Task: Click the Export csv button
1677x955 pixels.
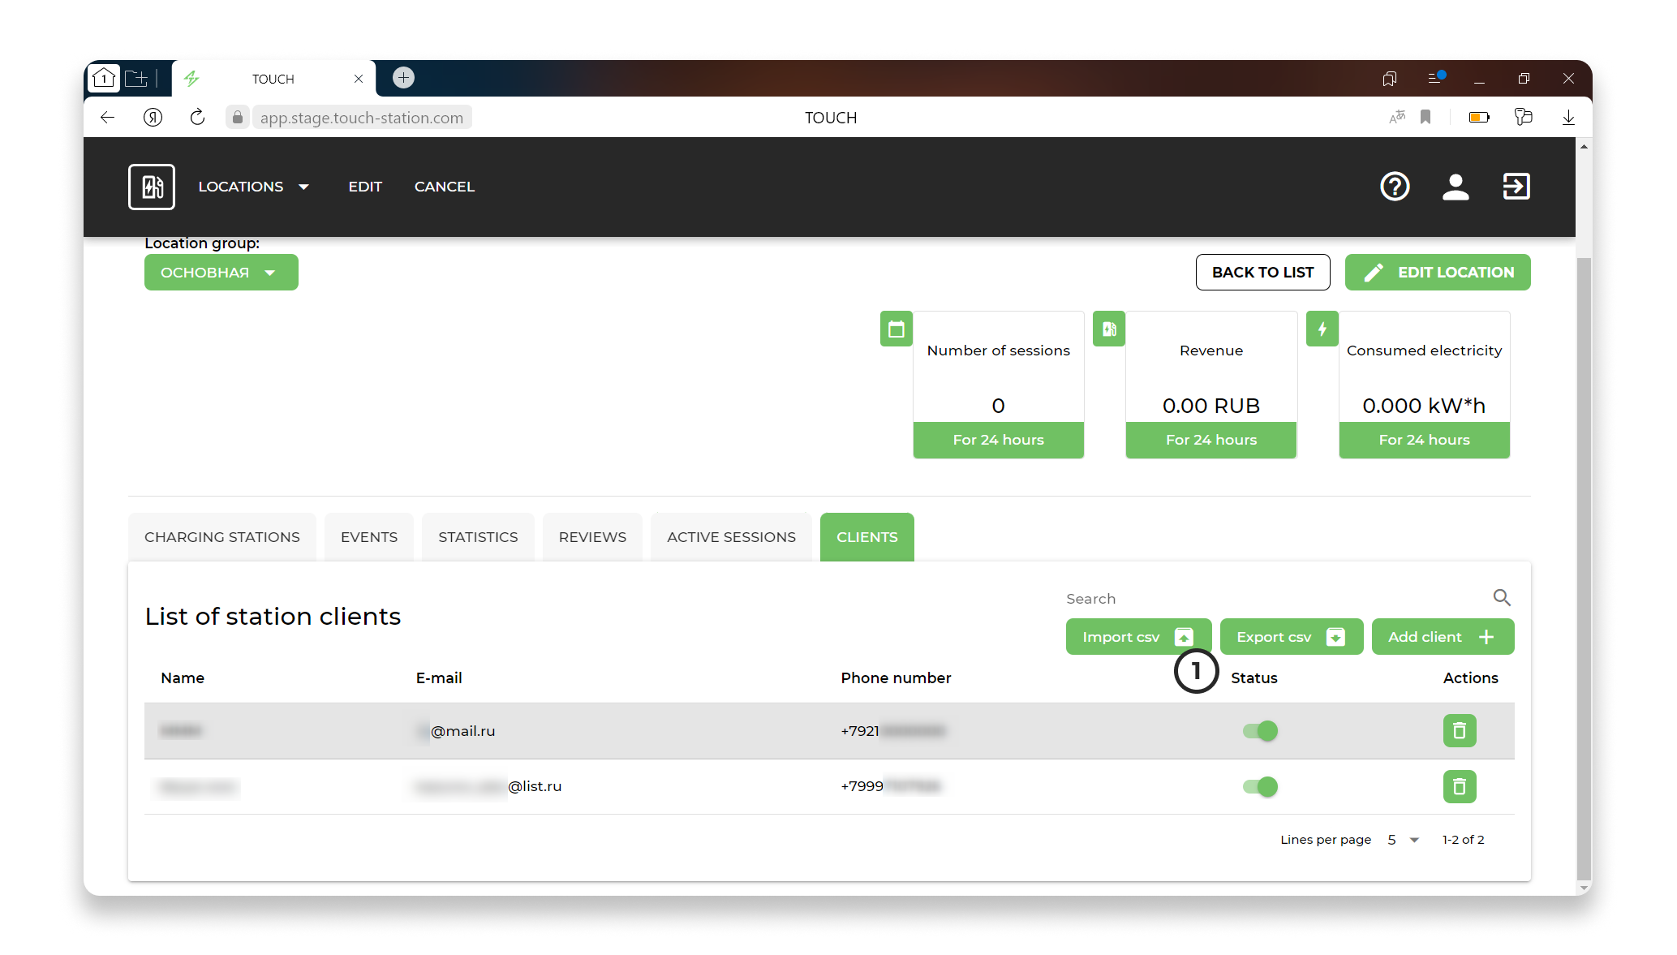Action: (1291, 637)
